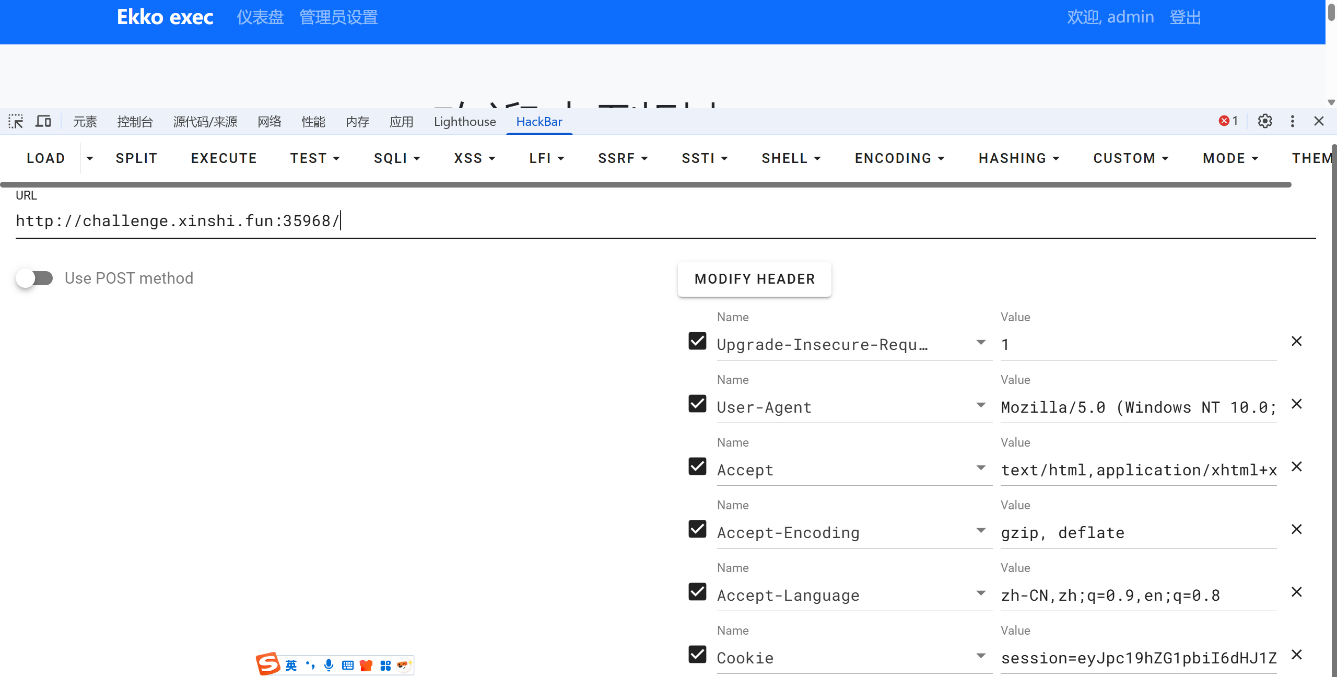Open the ENCODING dropdown menu
1337x677 pixels.
(899, 158)
